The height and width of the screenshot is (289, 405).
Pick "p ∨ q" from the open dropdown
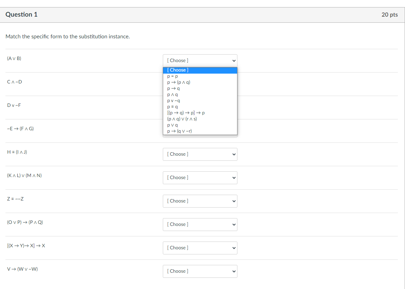(172, 125)
